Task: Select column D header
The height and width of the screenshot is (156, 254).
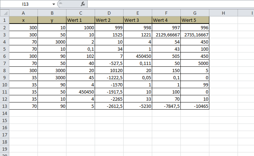Action: tap(109, 13)
